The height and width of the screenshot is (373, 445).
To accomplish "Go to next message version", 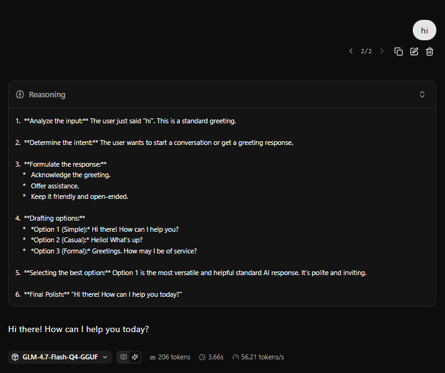I will [x=381, y=51].
